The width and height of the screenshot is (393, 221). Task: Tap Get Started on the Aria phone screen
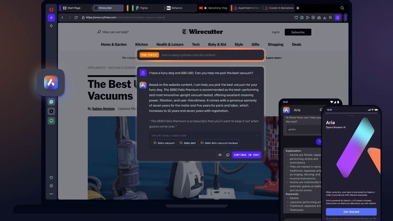coord(351,212)
